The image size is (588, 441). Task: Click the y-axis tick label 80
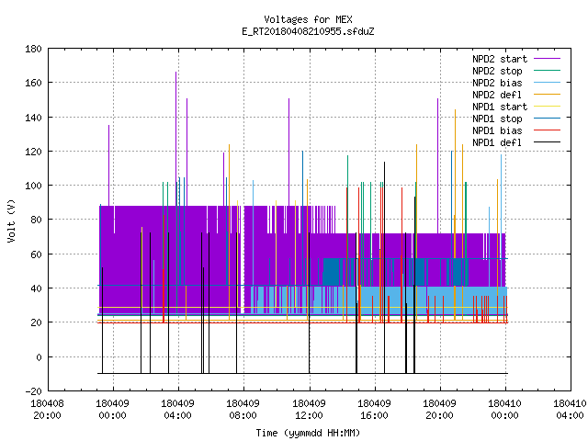point(36,220)
